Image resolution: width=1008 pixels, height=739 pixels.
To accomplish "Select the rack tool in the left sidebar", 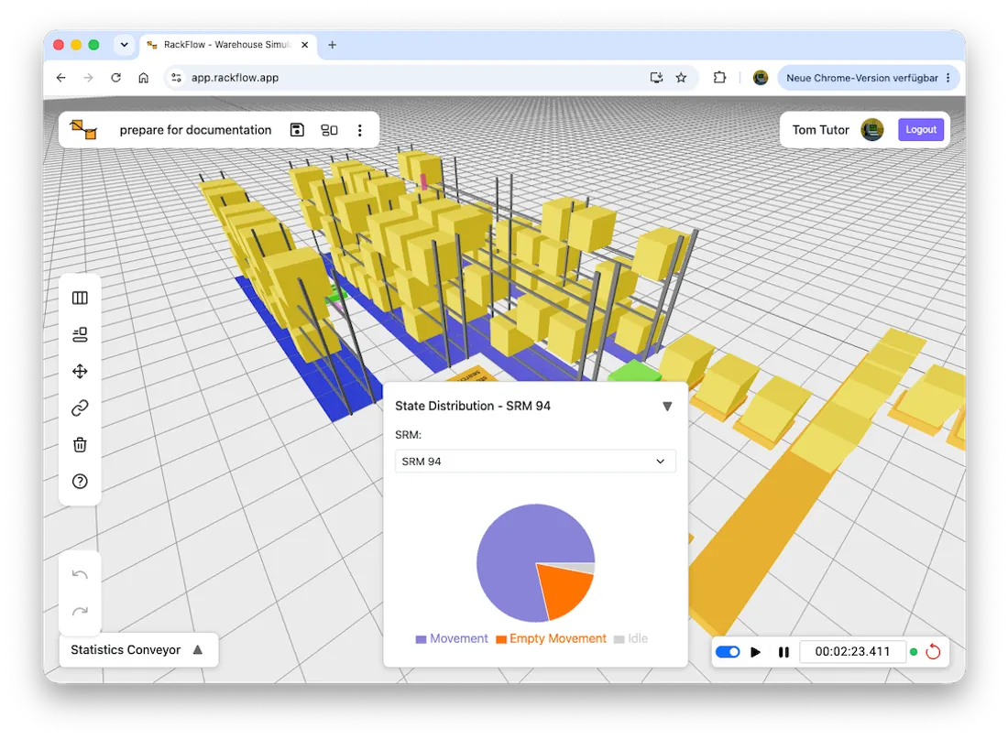I will [80, 298].
